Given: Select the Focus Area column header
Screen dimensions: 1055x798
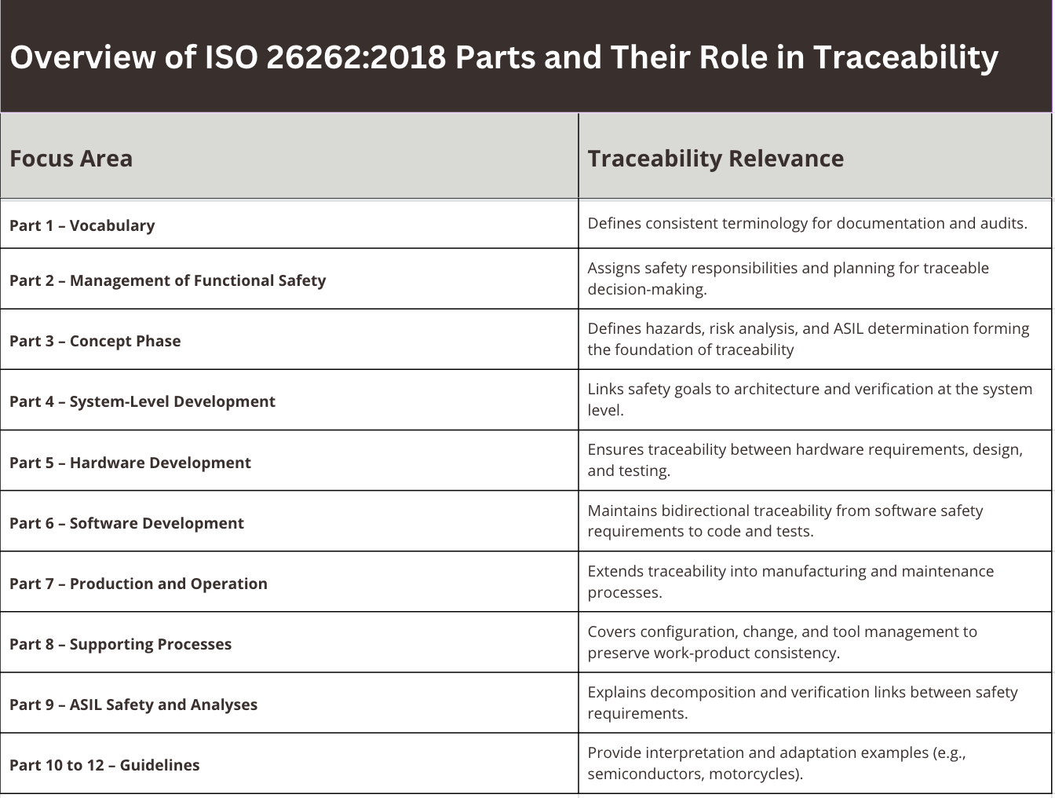Looking at the screenshot, I should (71, 158).
